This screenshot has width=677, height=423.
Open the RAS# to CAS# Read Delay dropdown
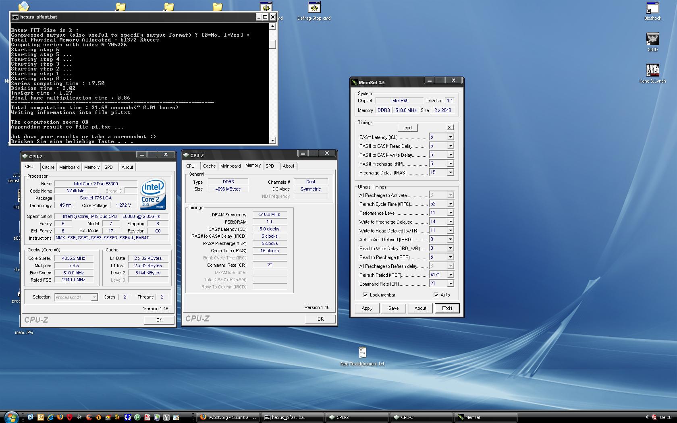coord(450,146)
